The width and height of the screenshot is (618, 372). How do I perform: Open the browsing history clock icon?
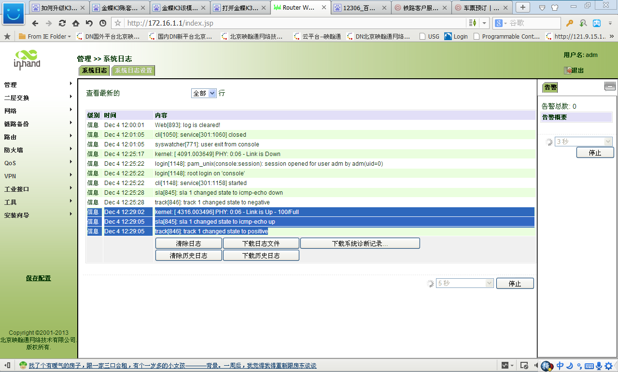(x=103, y=23)
